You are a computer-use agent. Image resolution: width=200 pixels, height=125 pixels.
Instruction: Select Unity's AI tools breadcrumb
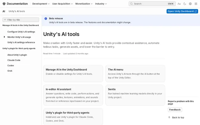[x=17, y=11]
